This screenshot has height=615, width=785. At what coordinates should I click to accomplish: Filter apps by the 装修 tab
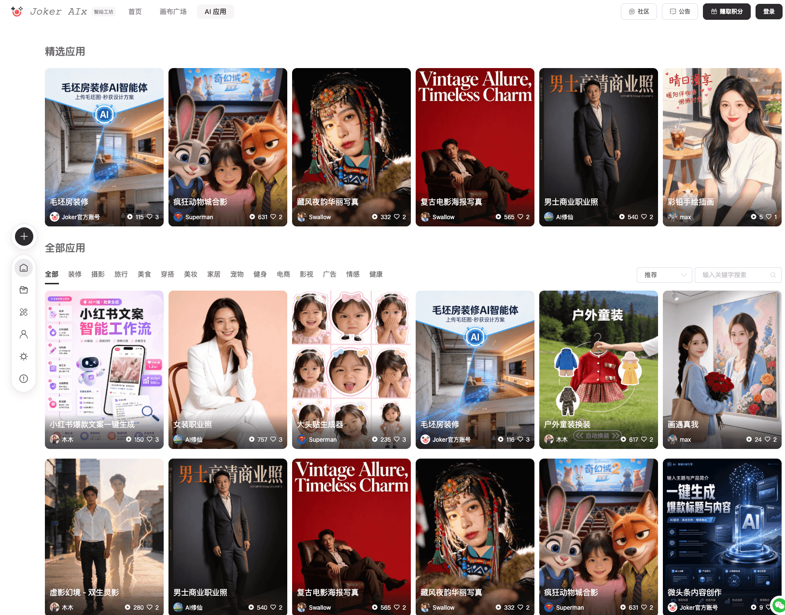75,274
